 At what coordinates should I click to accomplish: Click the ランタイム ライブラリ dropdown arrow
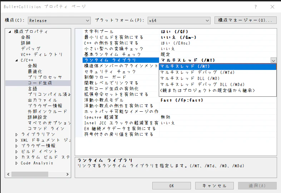(x=273, y=60)
